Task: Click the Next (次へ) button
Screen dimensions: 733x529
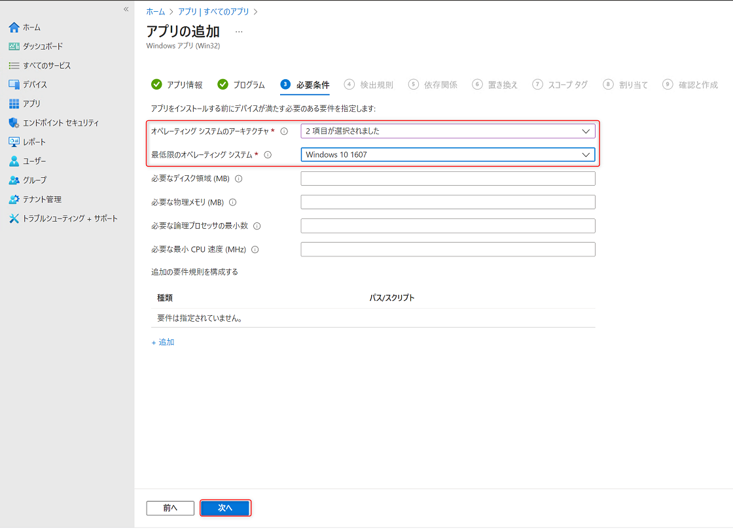Action: (x=225, y=508)
